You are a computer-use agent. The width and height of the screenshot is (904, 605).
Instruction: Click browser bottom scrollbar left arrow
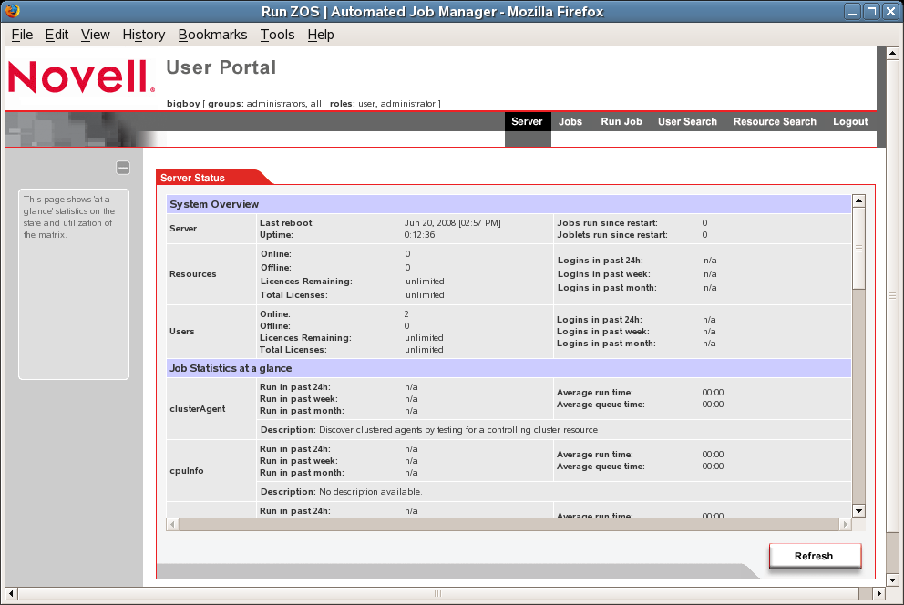click(10, 593)
